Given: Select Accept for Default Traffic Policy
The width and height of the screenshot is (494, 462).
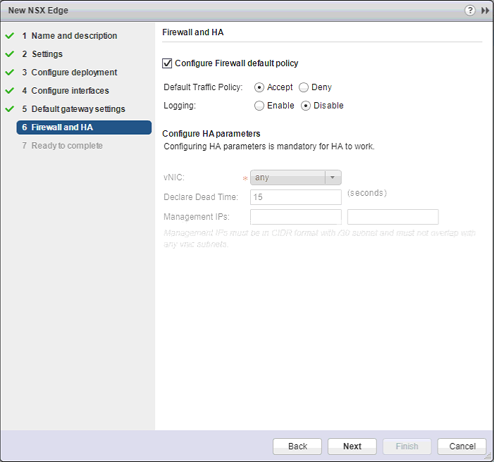Looking at the screenshot, I should coord(259,87).
